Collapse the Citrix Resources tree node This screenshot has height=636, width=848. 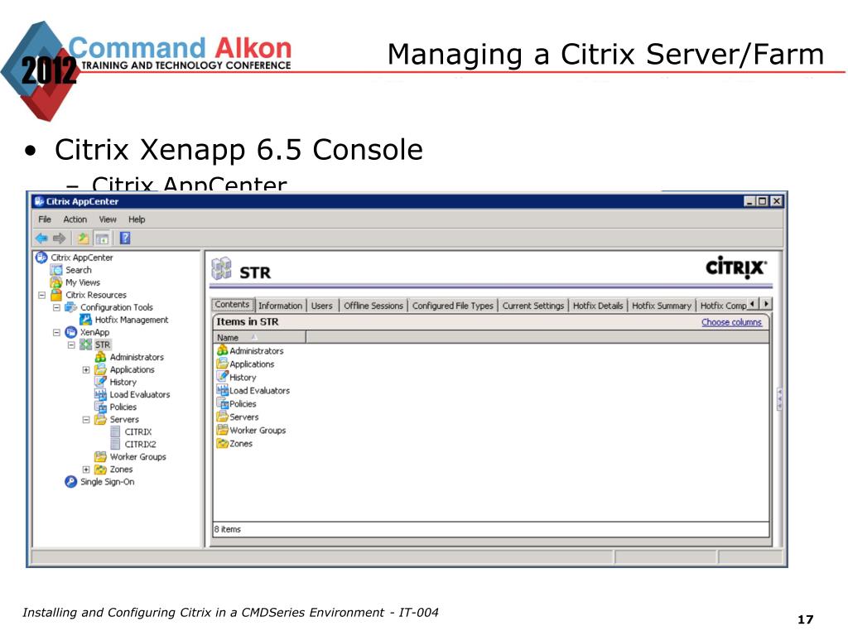41,295
